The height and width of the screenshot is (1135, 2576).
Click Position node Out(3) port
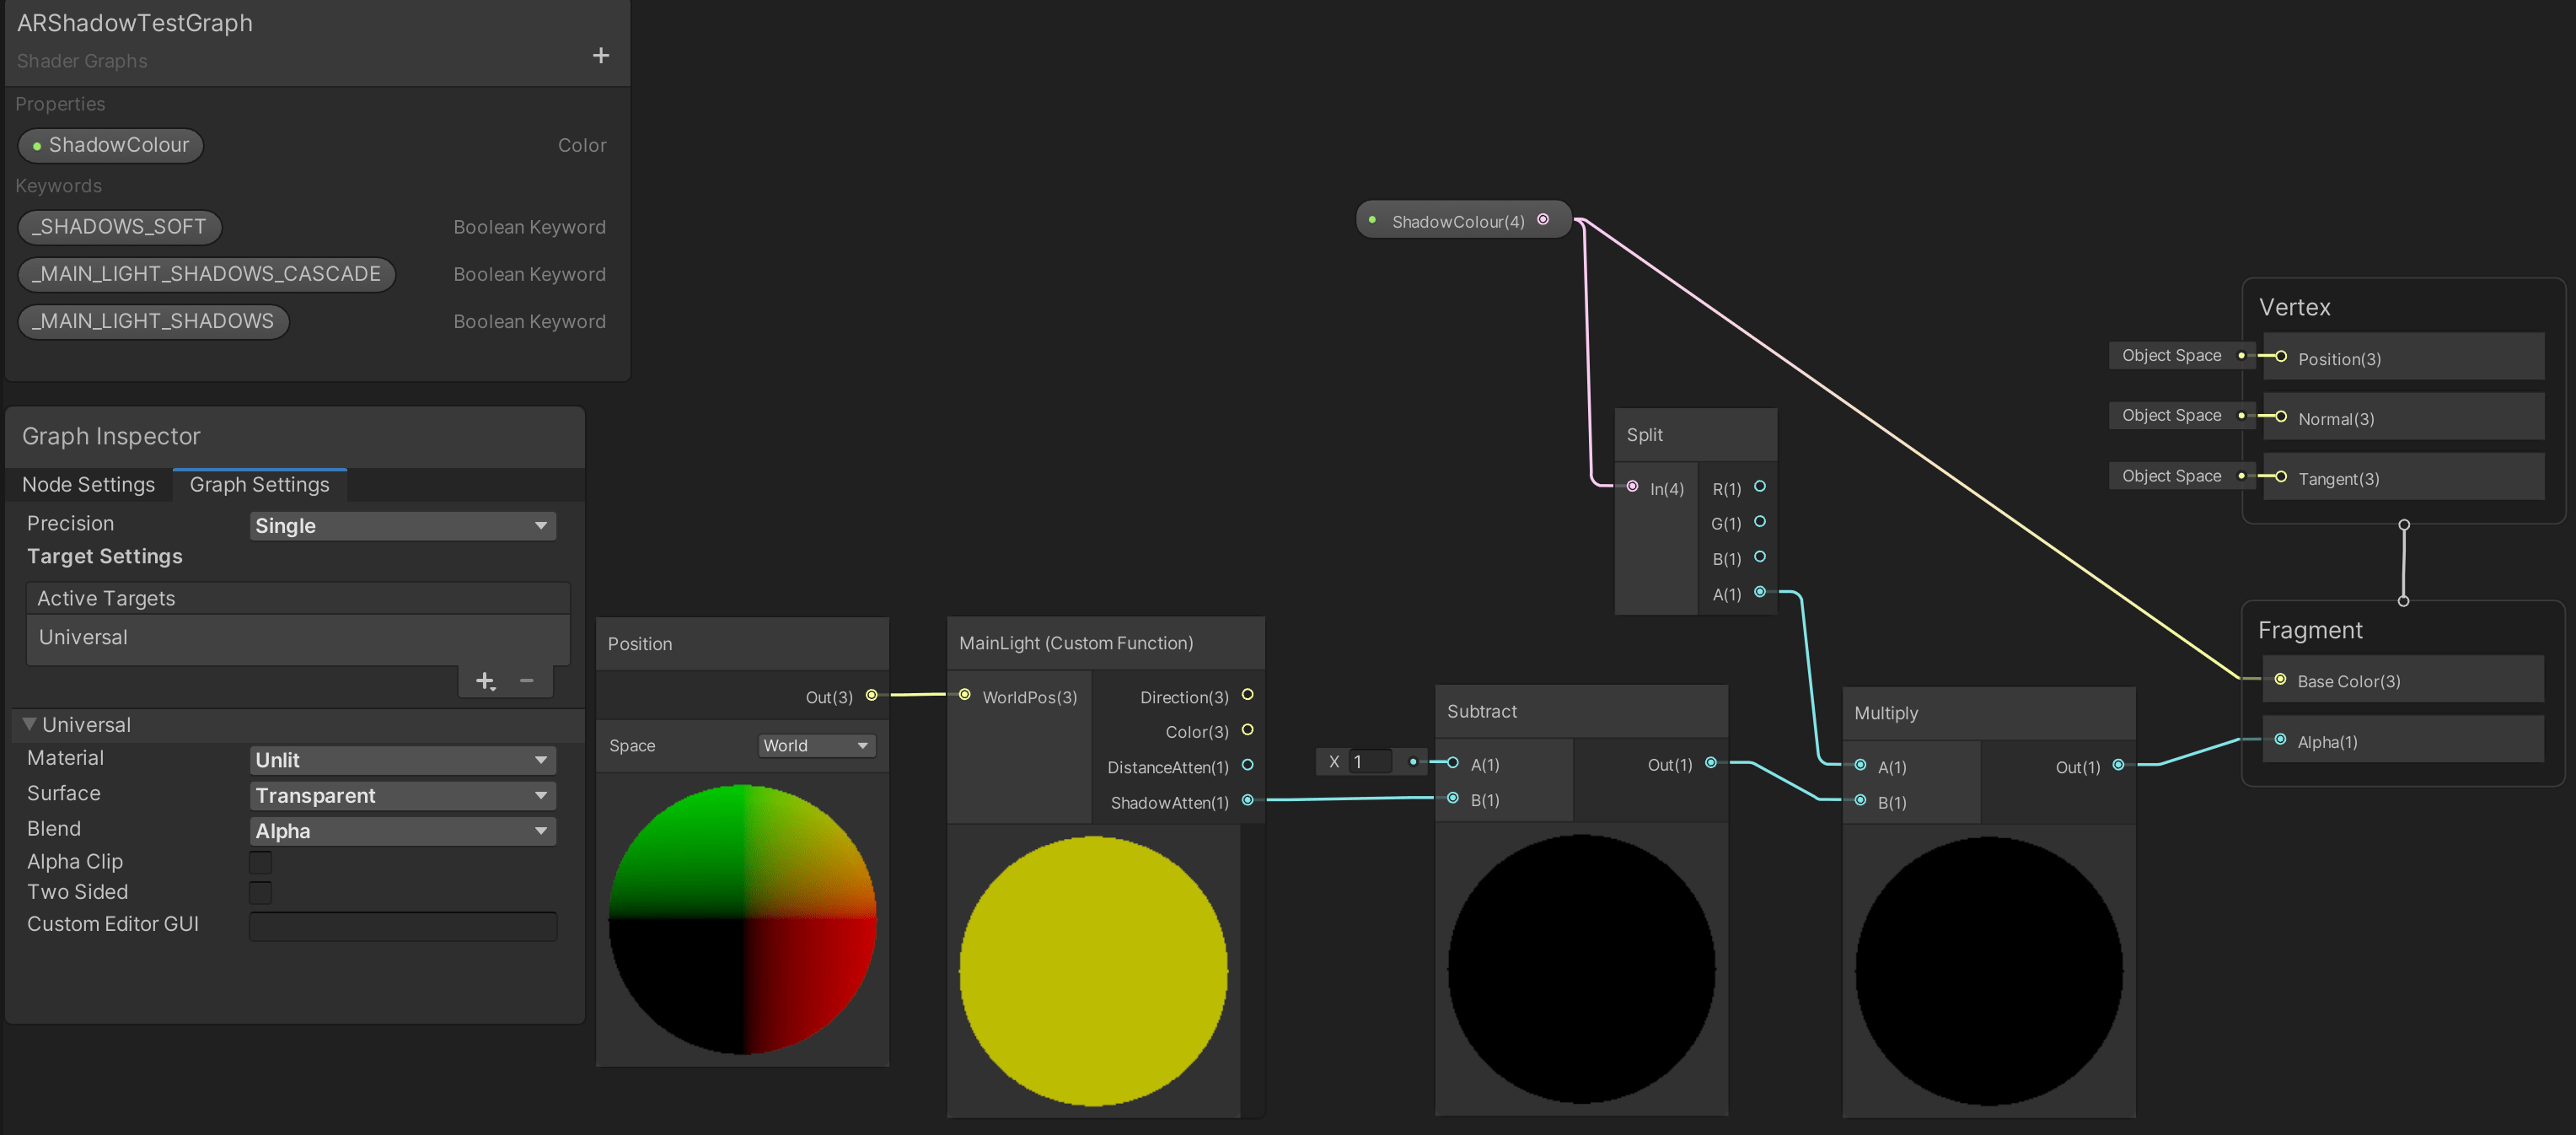pyautogui.click(x=871, y=695)
